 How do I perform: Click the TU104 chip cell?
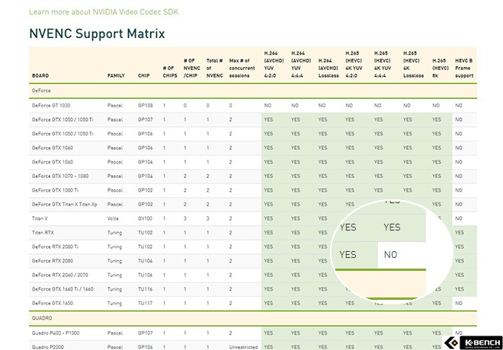click(x=146, y=261)
